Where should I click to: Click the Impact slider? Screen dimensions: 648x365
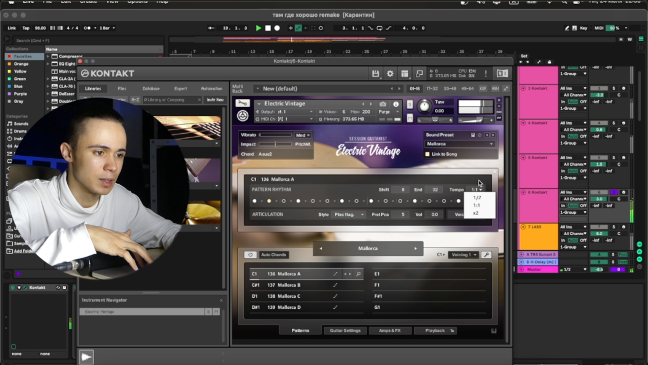(275, 144)
